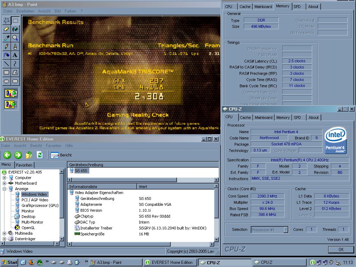Switch to EVEREST Home Edition taskbar button
The height and width of the screenshot is (267, 356).
click(x=170, y=262)
